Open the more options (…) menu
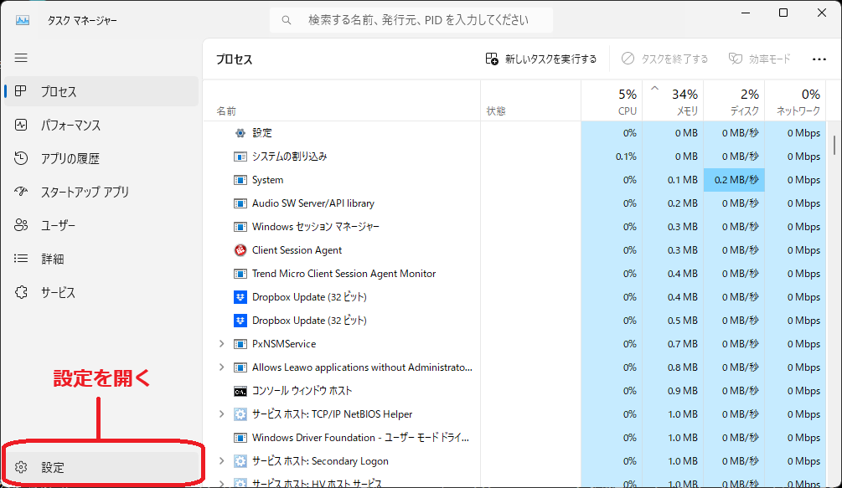The height and width of the screenshot is (488, 842). [819, 59]
